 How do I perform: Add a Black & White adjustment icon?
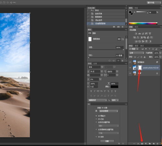[141, 37]
